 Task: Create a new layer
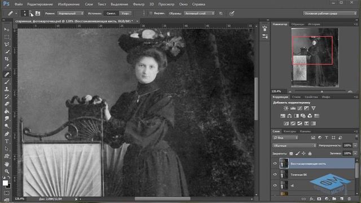(x=342, y=198)
